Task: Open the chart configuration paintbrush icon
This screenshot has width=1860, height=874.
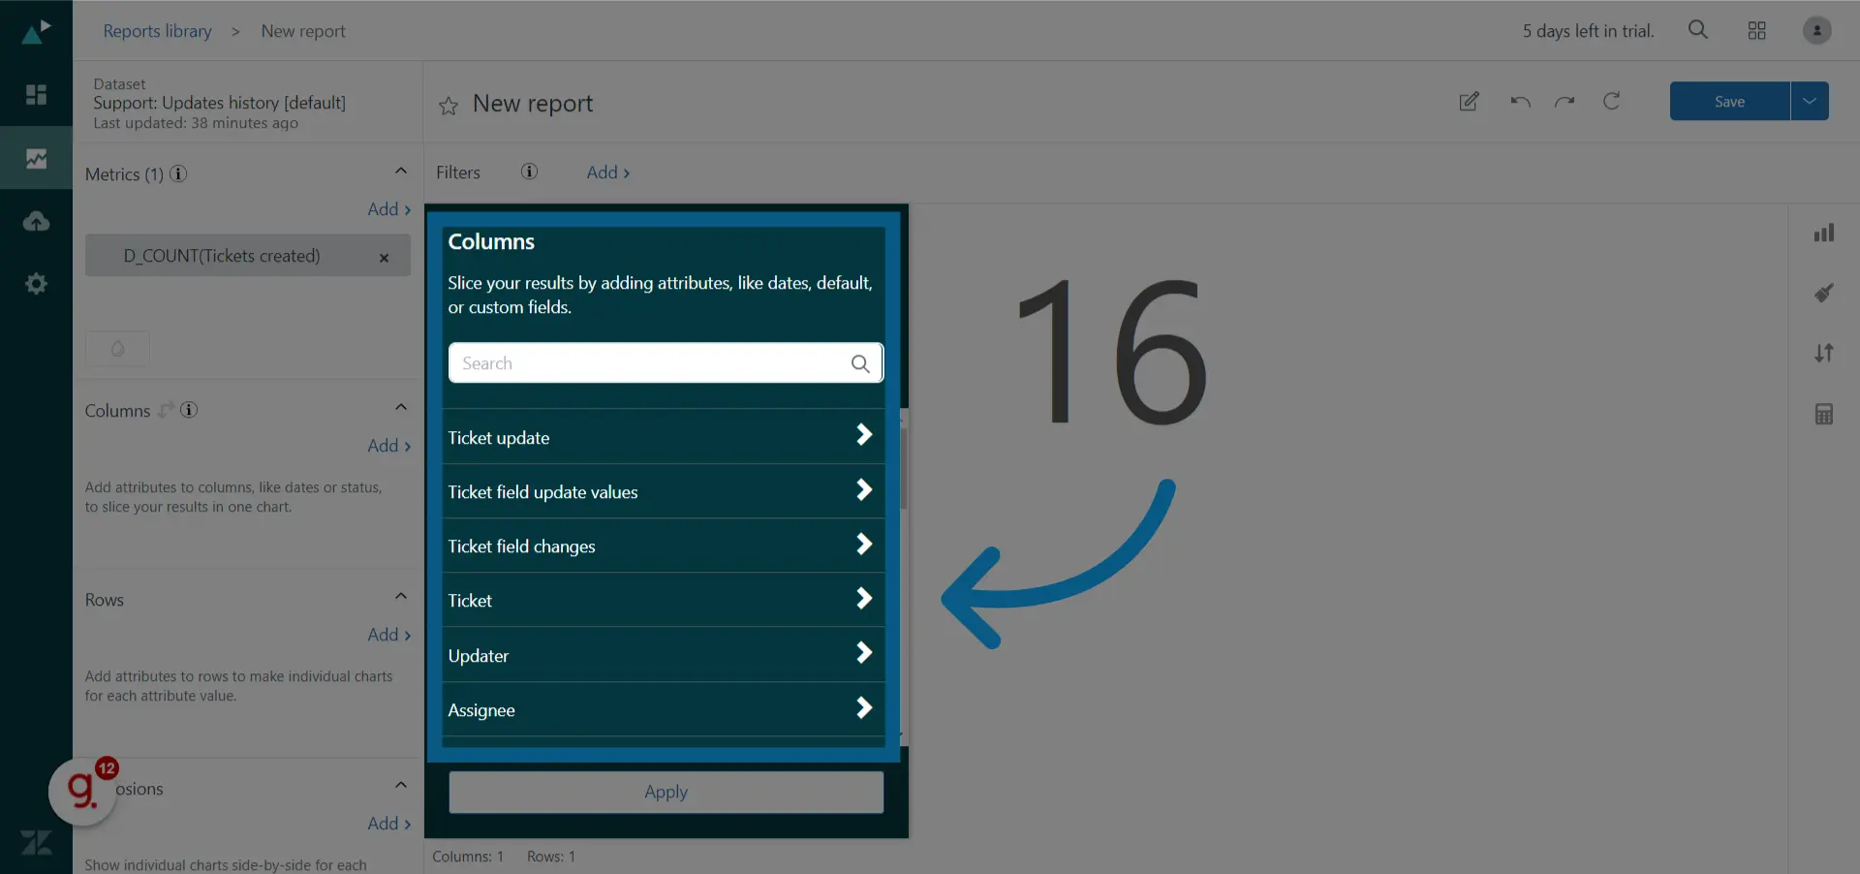Action: pyautogui.click(x=1823, y=293)
